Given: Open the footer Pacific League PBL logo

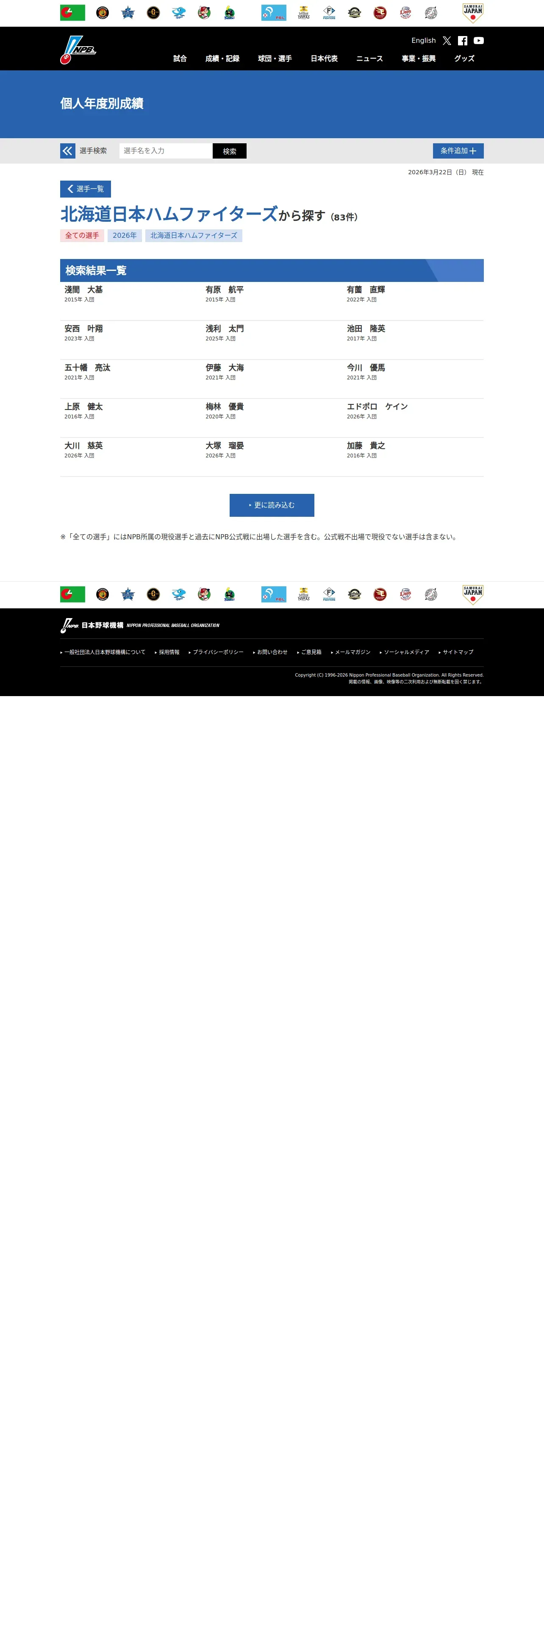Looking at the screenshot, I should pos(274,595).
